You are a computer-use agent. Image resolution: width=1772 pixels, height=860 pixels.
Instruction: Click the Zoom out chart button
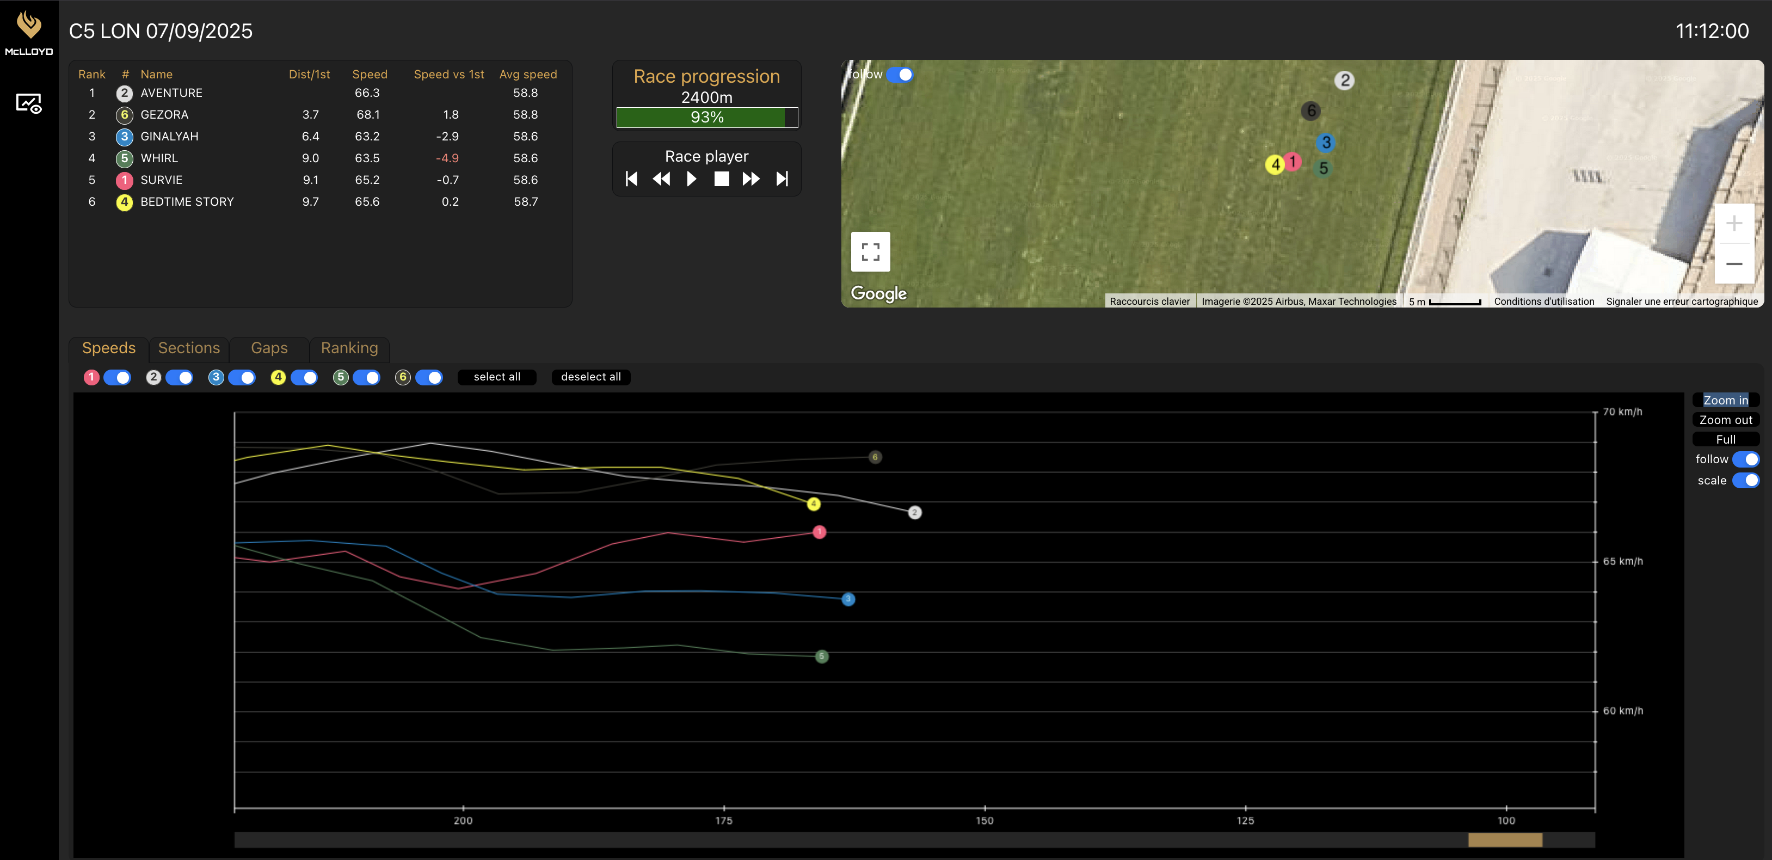point(1725,420)
